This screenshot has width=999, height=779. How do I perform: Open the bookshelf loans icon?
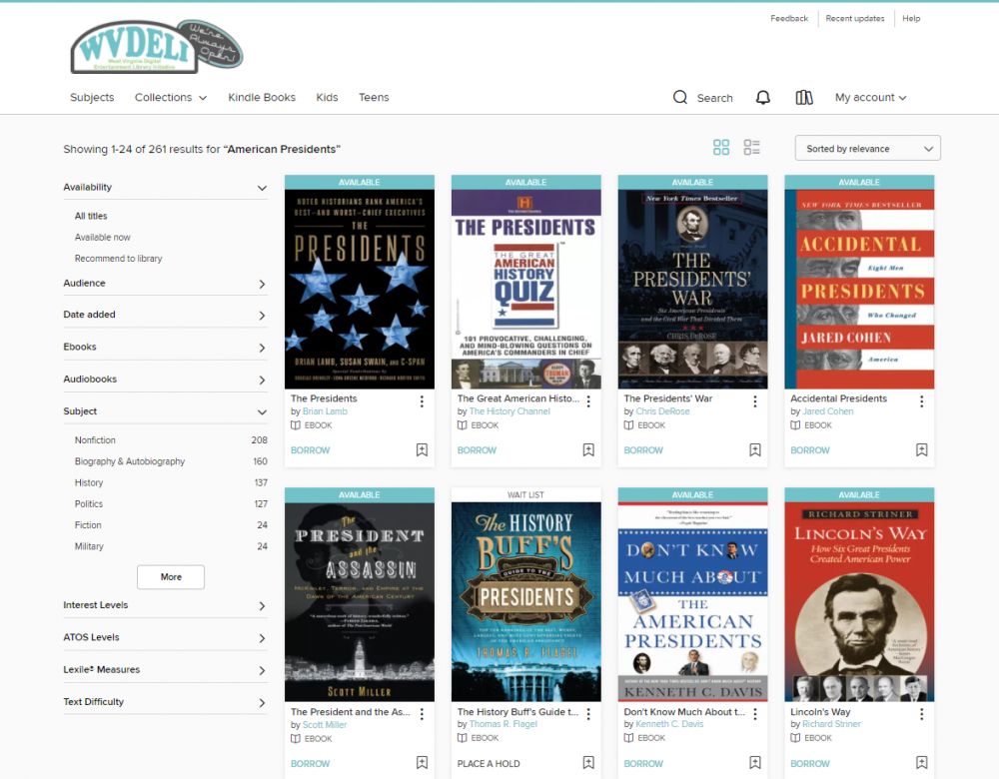[x=804, y=98]
